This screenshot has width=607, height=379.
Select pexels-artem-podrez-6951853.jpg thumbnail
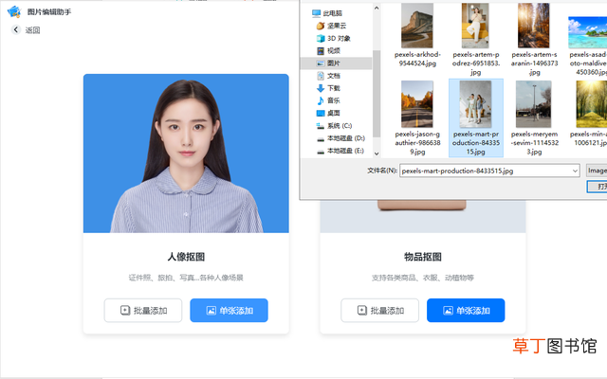click(x=475, y=26)
